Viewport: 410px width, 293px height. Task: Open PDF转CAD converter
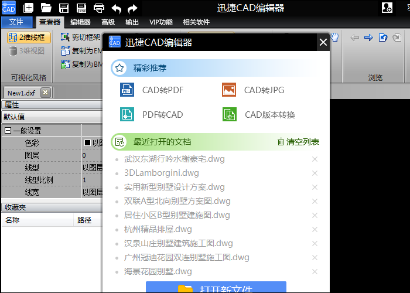point(152,115)
